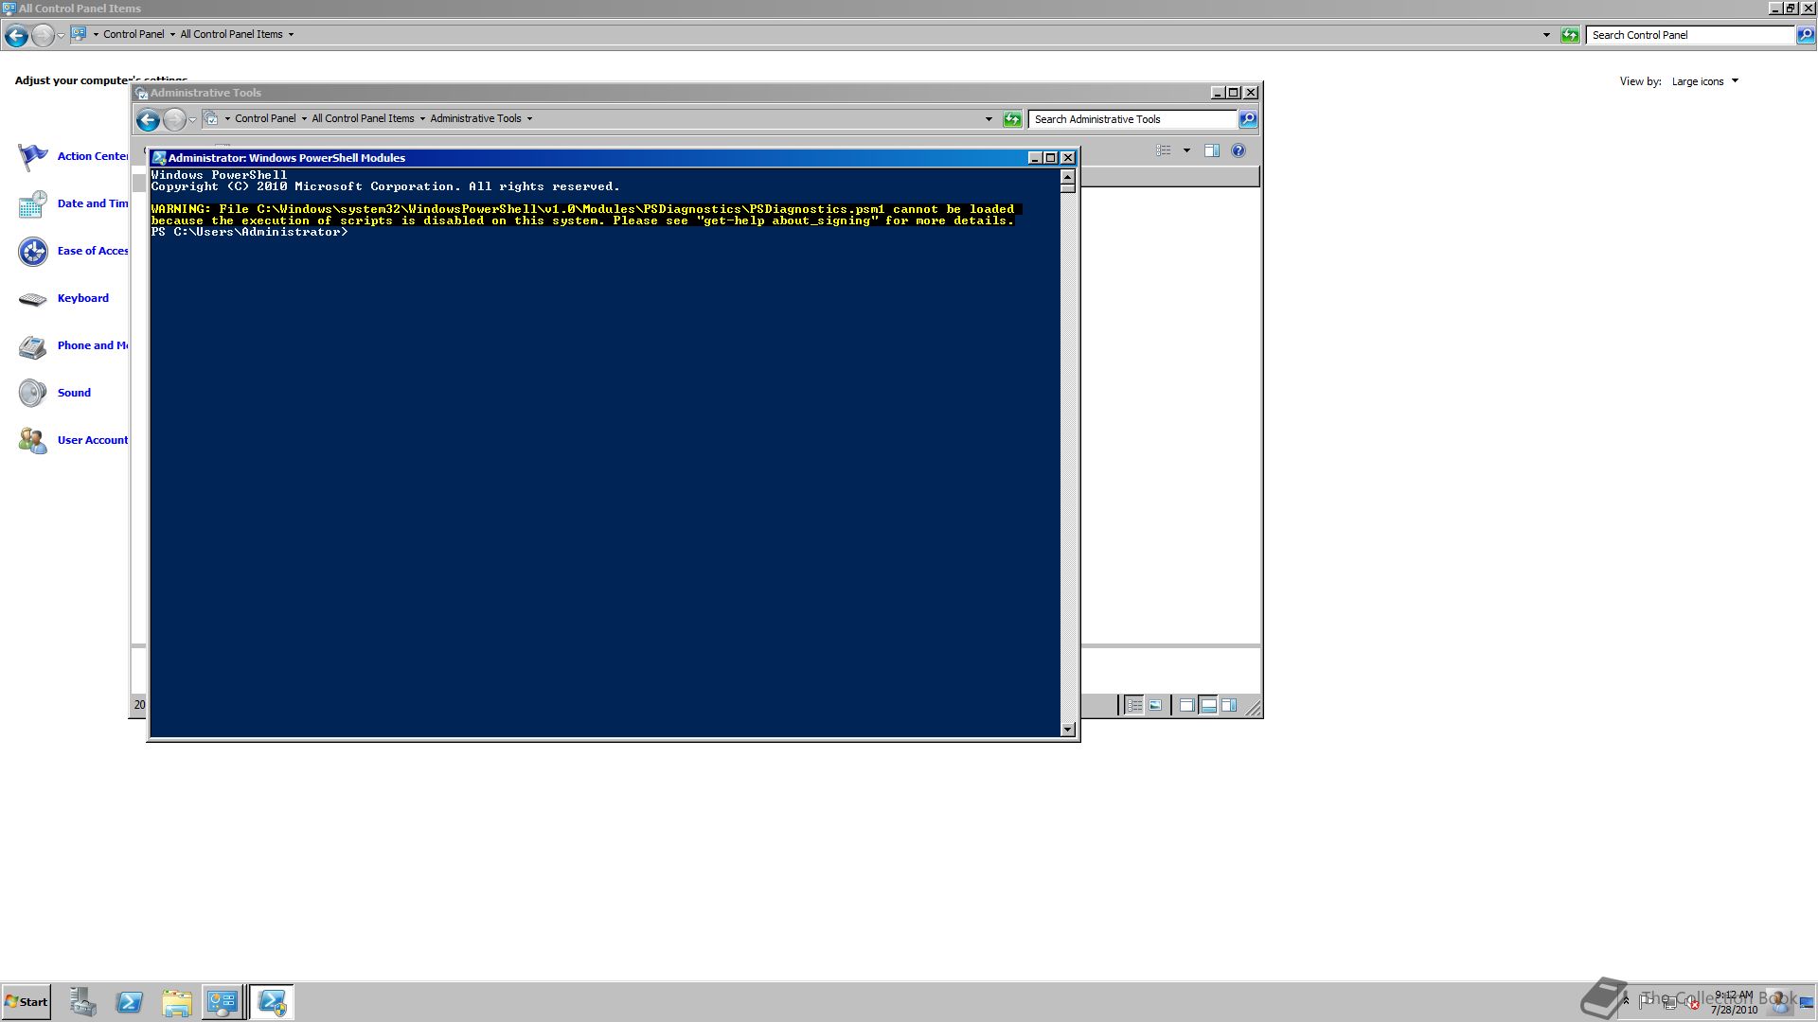Open User Accounts icon
1818x1022 pixels.
tap(33, 440)
